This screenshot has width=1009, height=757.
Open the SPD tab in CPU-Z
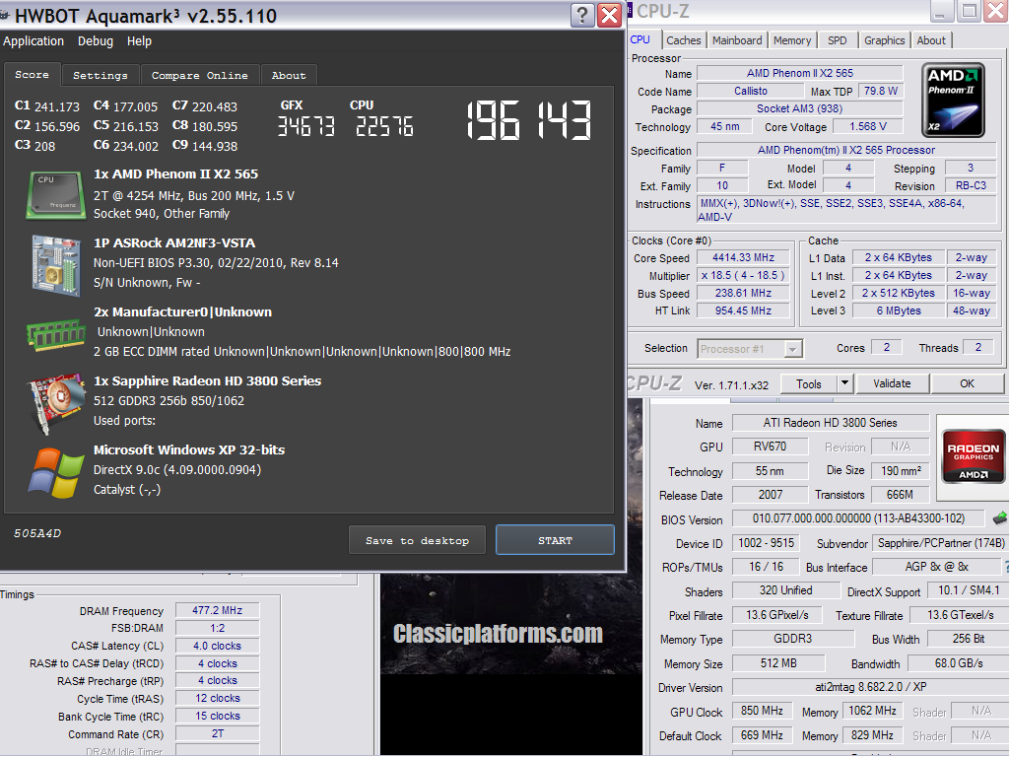tap(838, 40)
